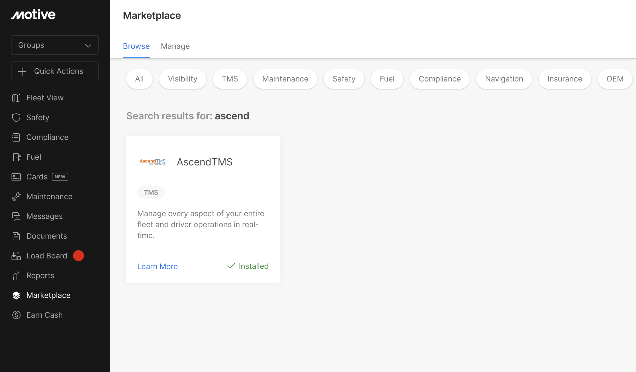
Task: Click the TMS tag on AscendTMS card
Action: [151, 193]
